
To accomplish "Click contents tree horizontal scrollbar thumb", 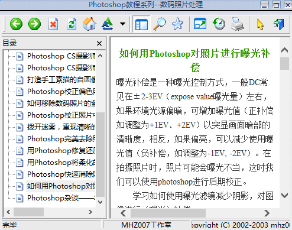I will [28, 212].
